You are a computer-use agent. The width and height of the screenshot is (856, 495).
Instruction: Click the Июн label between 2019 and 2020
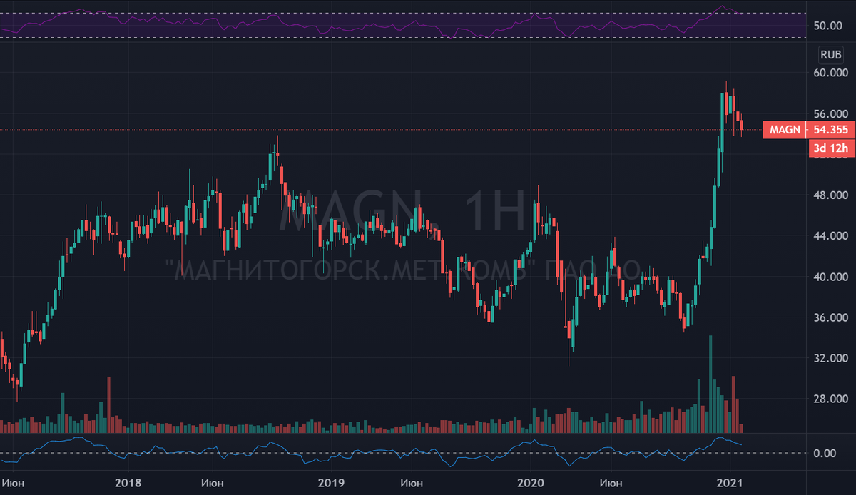tap(411, 483)
